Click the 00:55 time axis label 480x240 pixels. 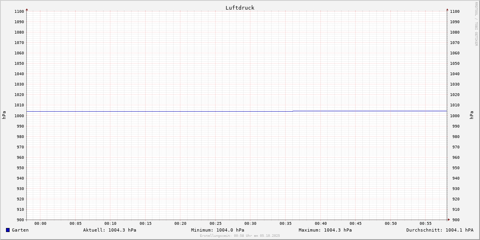[x=426, y=224]
